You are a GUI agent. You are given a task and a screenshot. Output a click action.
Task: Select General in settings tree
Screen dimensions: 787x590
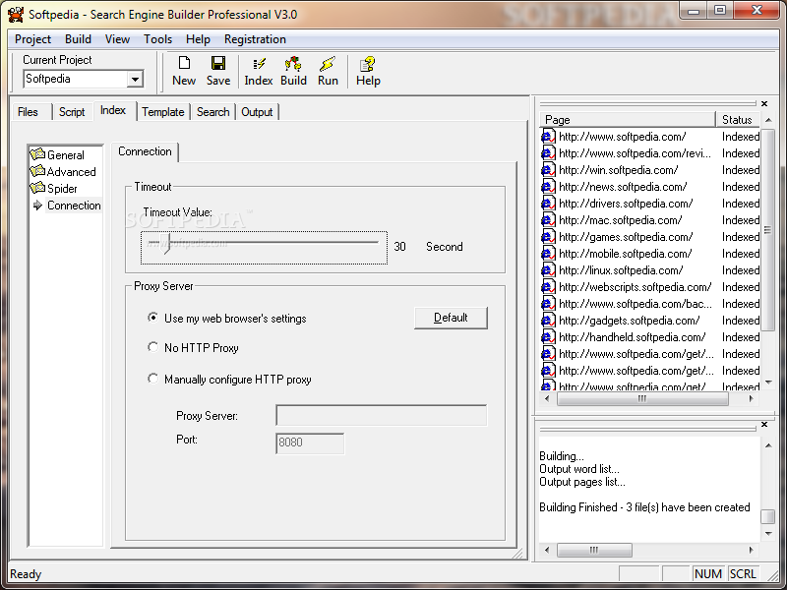(x=65, y=155)
